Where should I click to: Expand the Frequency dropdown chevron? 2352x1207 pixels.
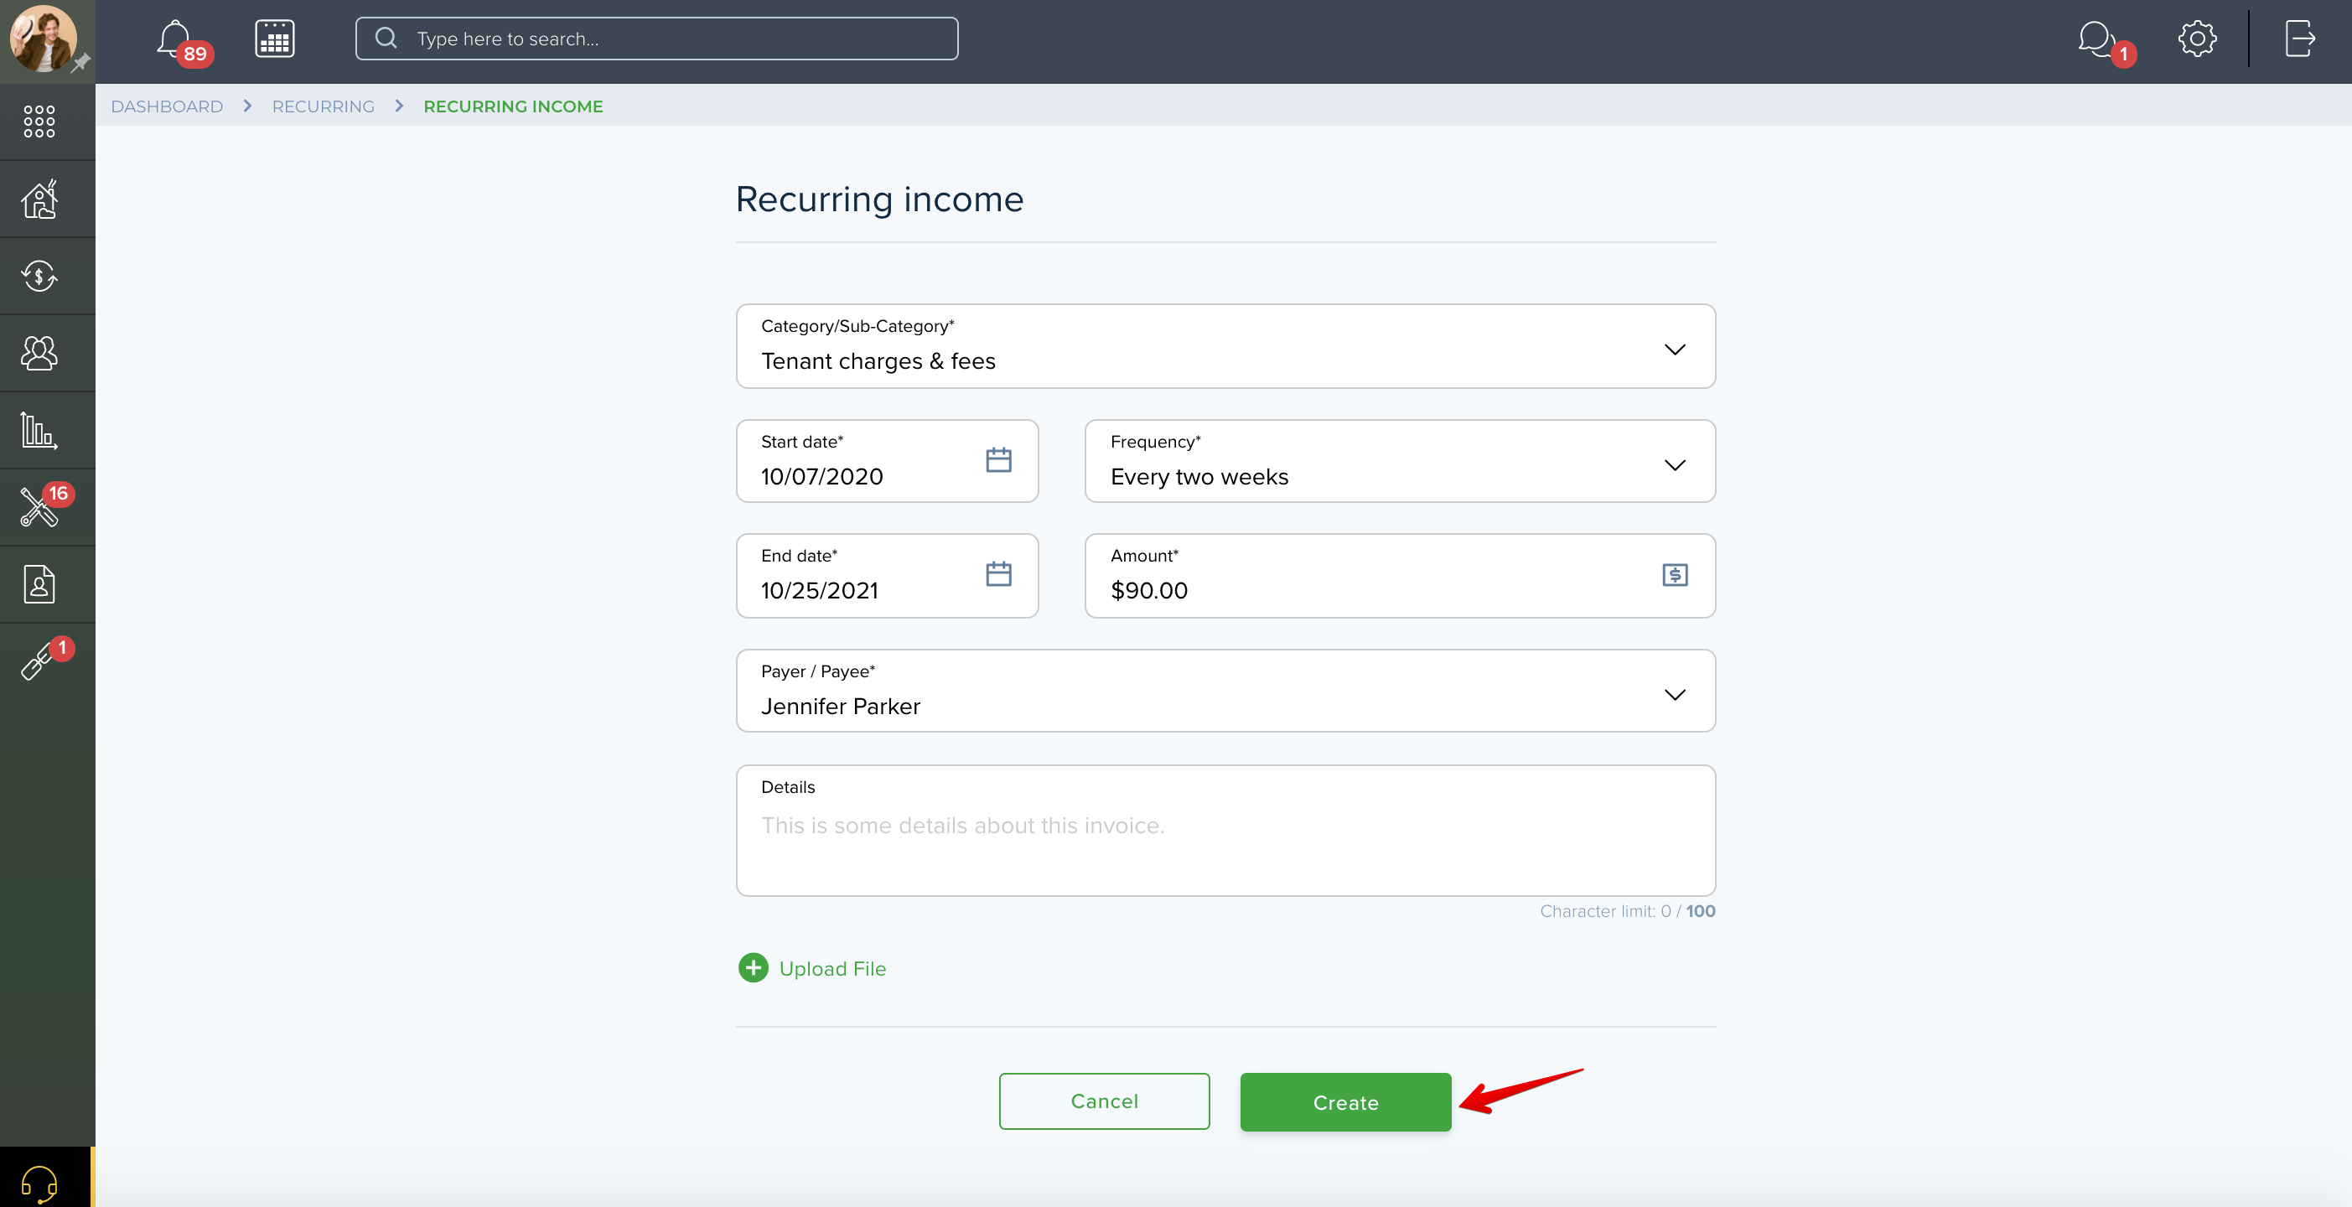[x=1675, y=464]
